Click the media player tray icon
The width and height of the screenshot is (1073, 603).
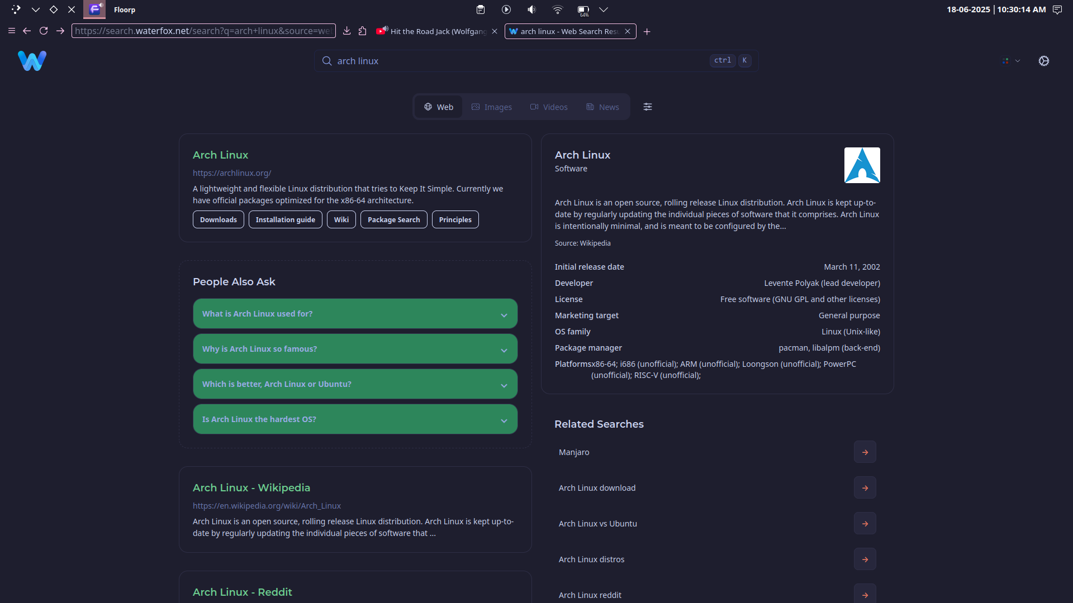[506, 9]
